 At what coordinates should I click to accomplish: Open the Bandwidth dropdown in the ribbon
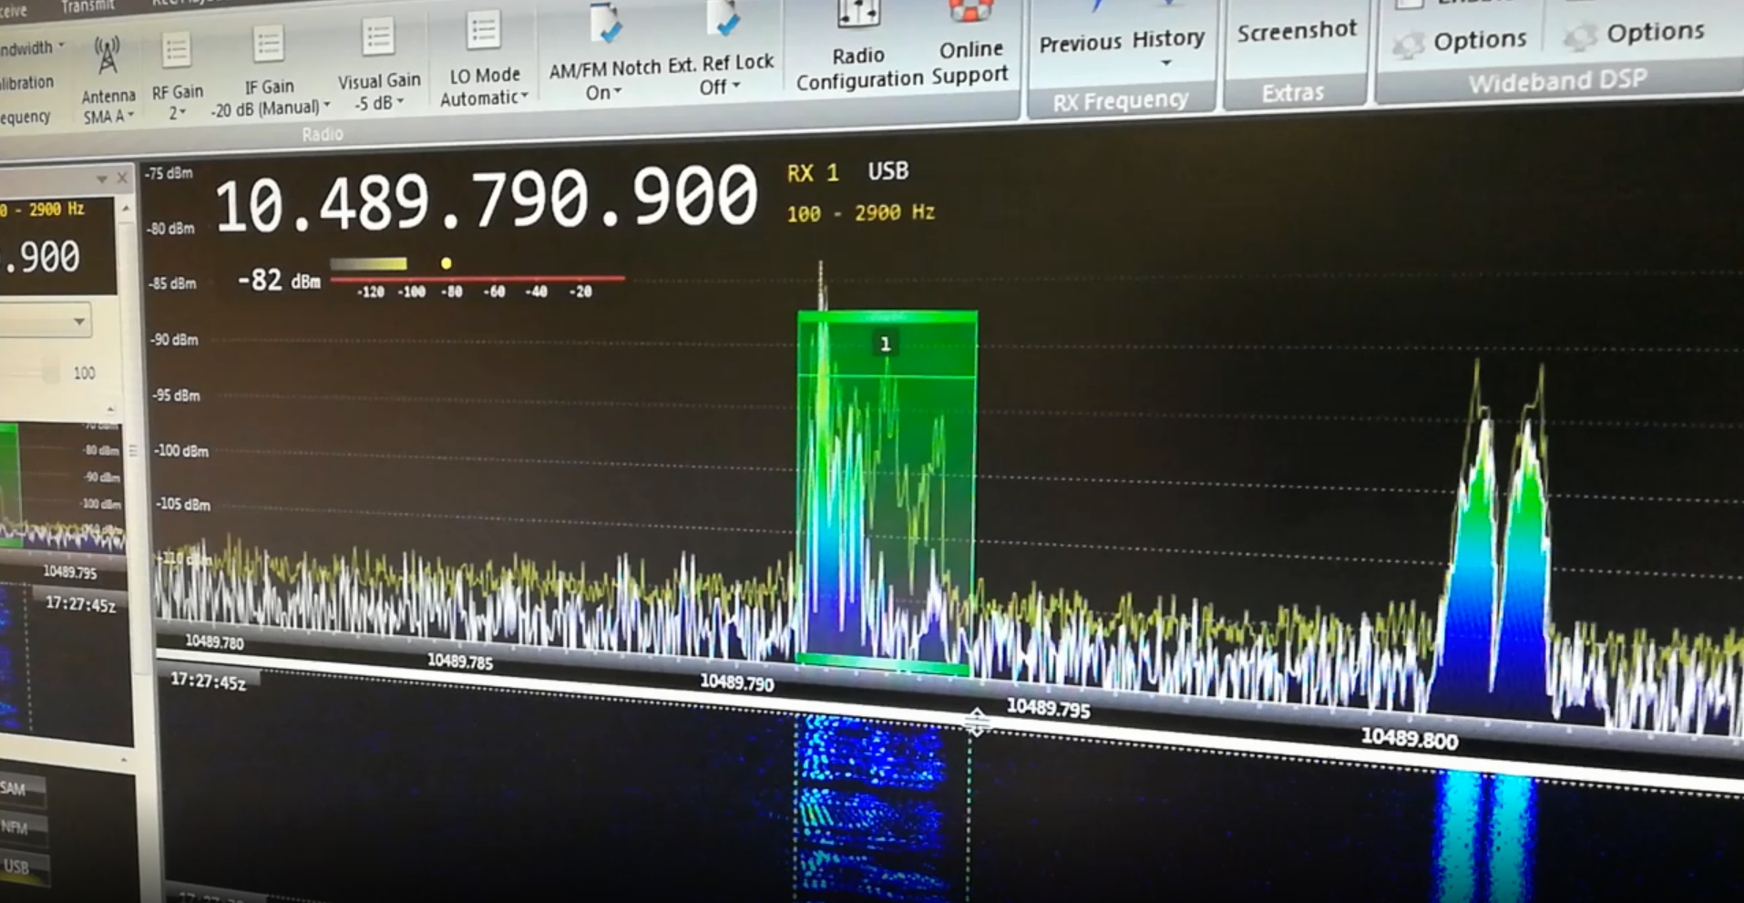point(32,47)
